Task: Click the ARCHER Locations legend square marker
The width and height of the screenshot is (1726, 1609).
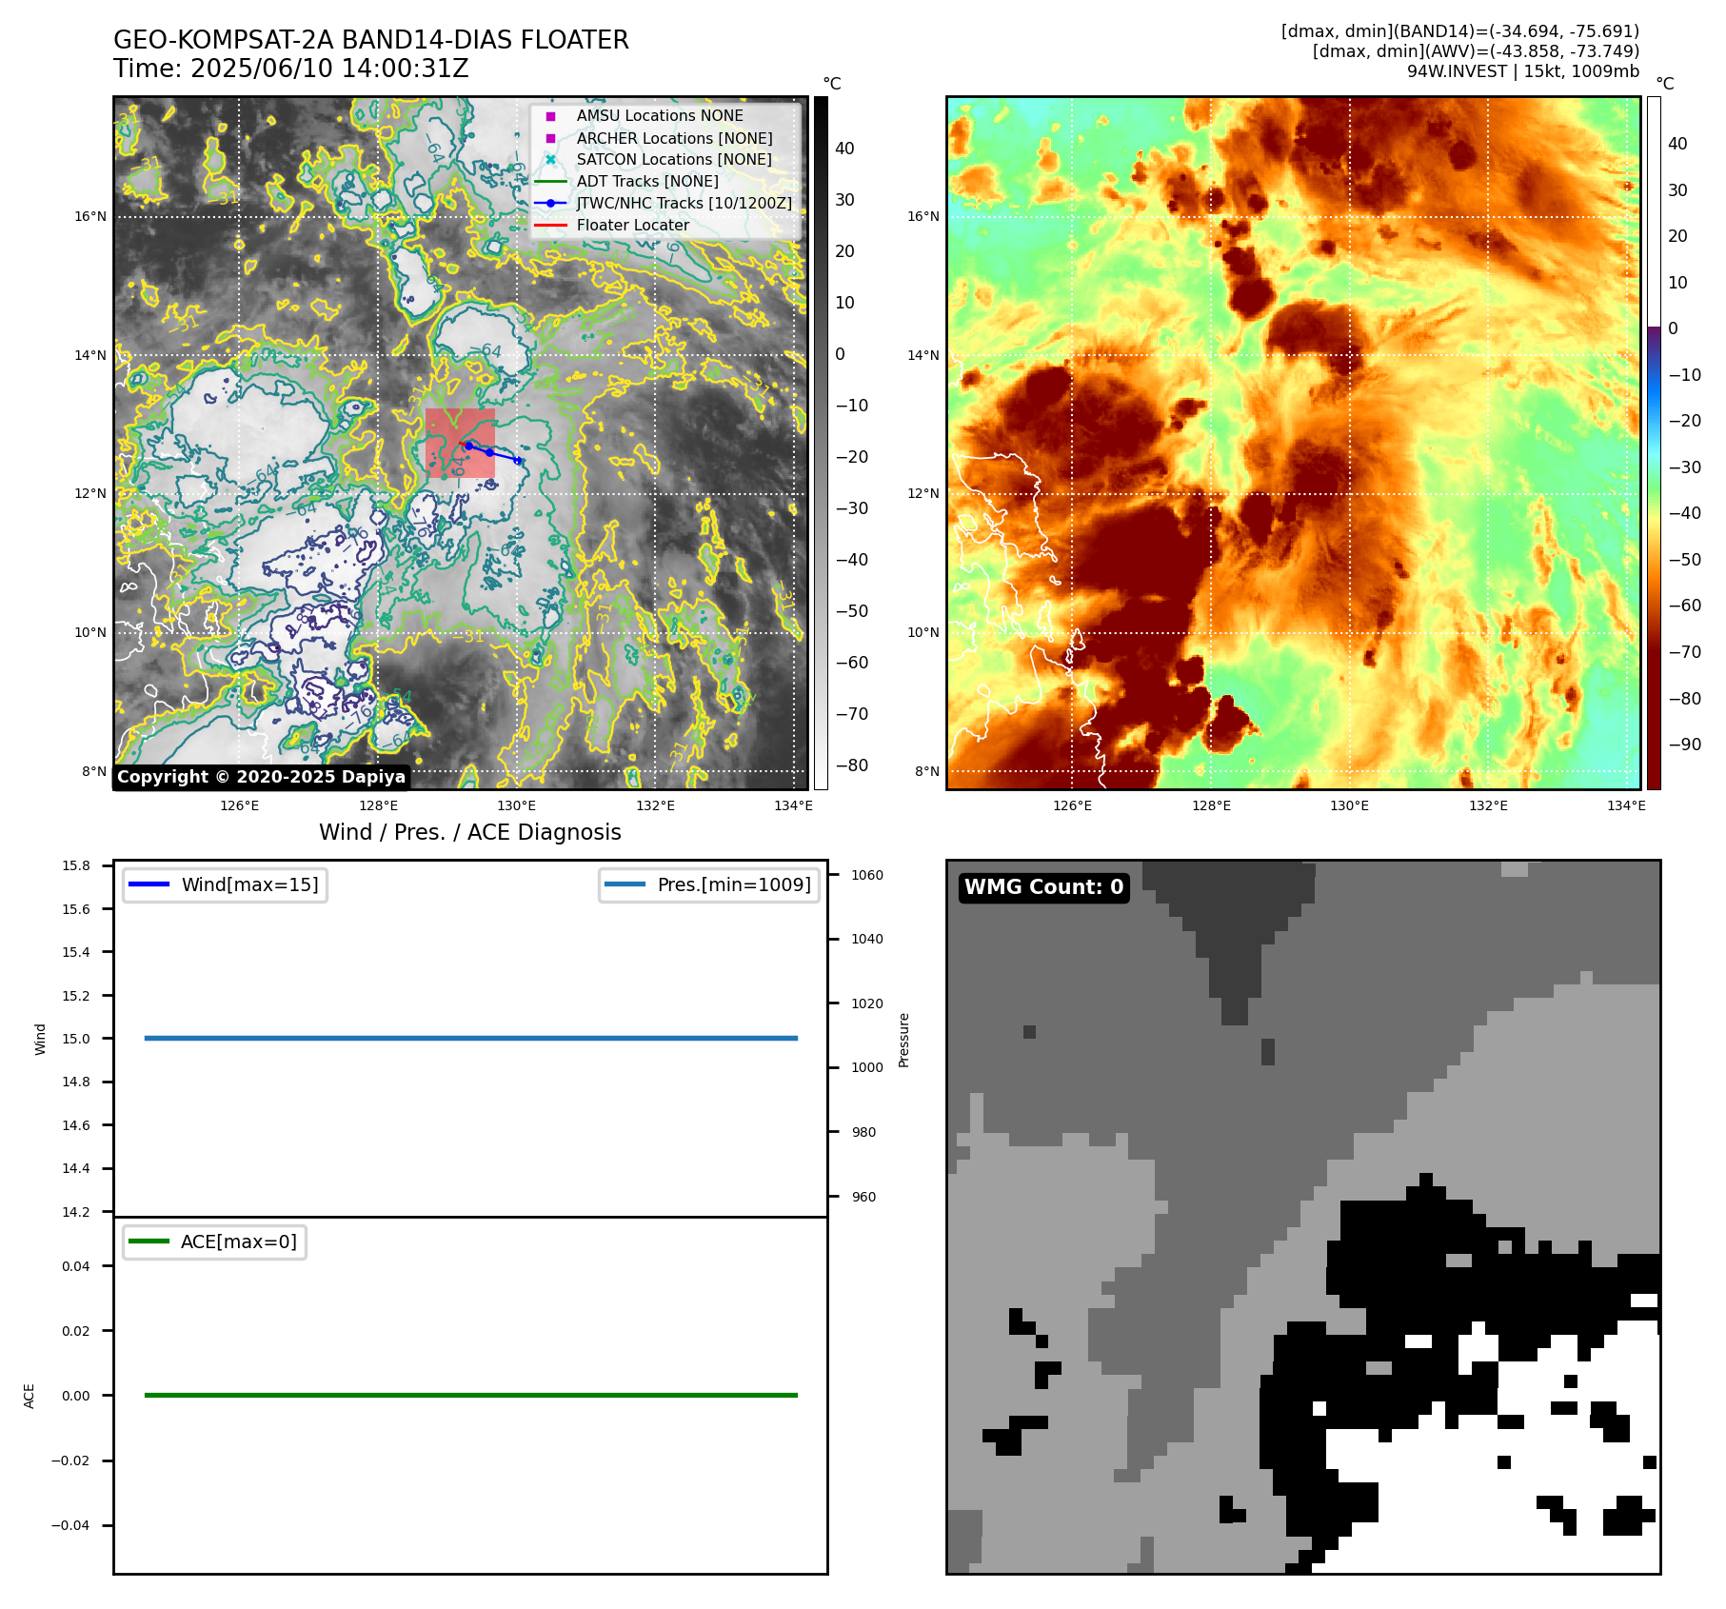Action: [550, 138]
